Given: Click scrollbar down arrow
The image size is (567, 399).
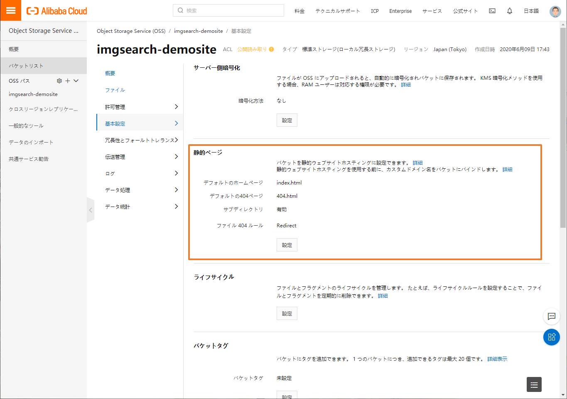Looking at the screenshot, I should click(x=563, y=395).
